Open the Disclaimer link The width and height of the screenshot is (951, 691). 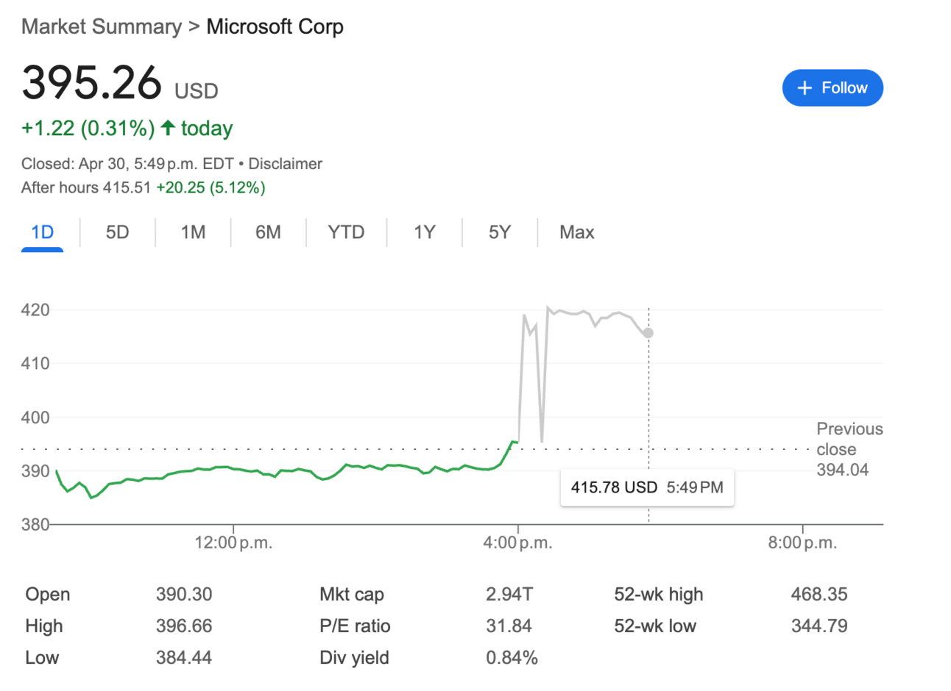[285, 164]
